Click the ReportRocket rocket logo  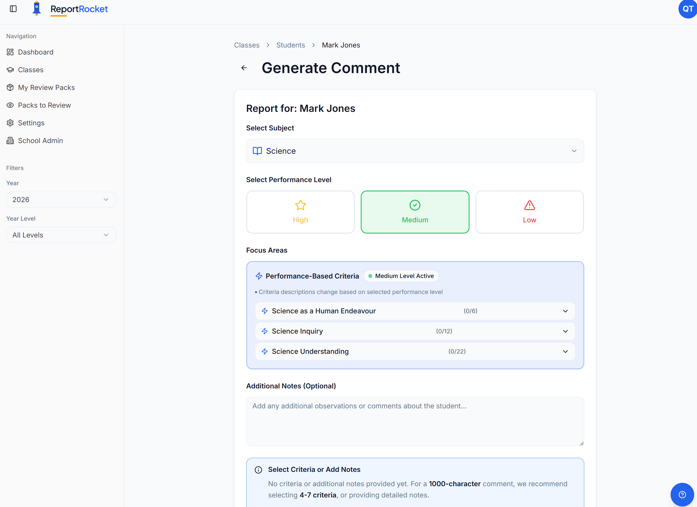(37, 9)
